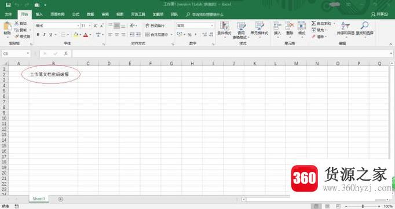Image resolution: width=395 pixels, height=209 pixels.
Task: Add a new sheet with plus button
Action: [x=60, y=199]
